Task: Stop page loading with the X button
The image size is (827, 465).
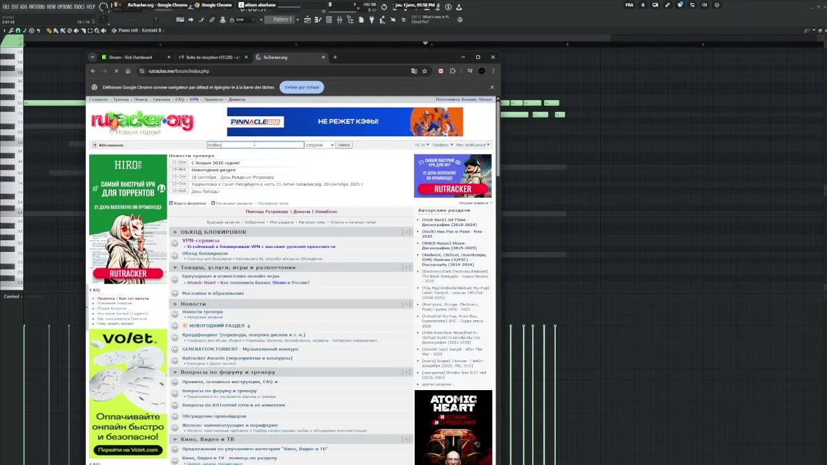Action: coord(116,71)
